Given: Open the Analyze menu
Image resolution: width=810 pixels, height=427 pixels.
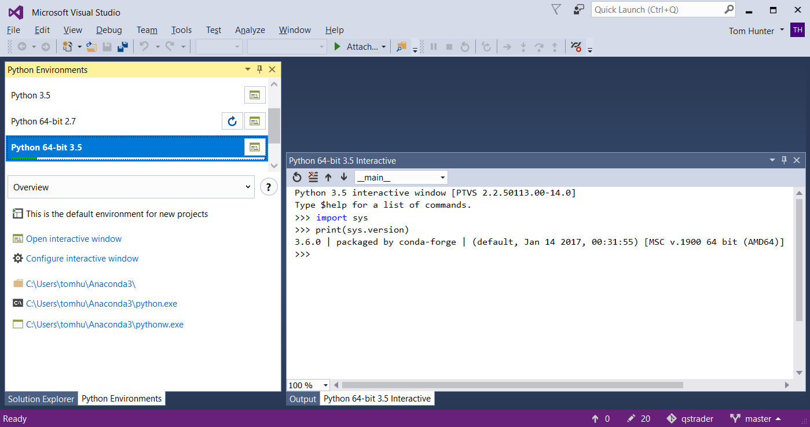Looking at the screenshot, I should tap(250, 30).
